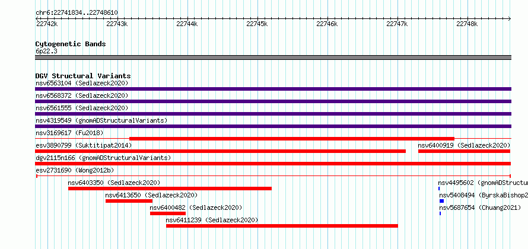
Task: Open nsv6400482 (Sedlazeck2020) variant label
Action: [196, 207]
